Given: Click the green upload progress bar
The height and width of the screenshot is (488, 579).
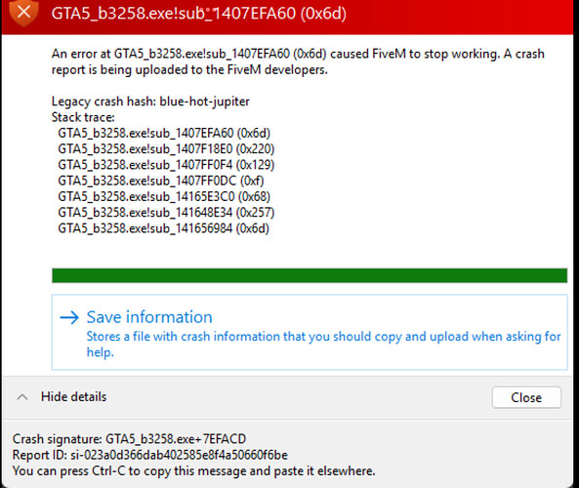Looking at the screenshot, I should coord(310,276).
